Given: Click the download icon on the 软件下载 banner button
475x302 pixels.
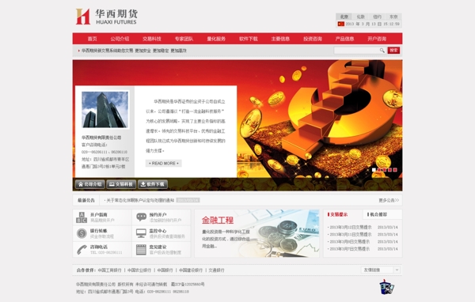Looking at the screenshot, I should 143,184.
